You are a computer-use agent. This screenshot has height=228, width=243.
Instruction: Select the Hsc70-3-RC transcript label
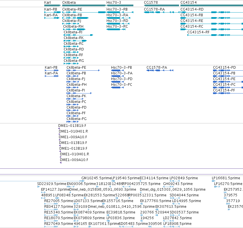point(117,27)
